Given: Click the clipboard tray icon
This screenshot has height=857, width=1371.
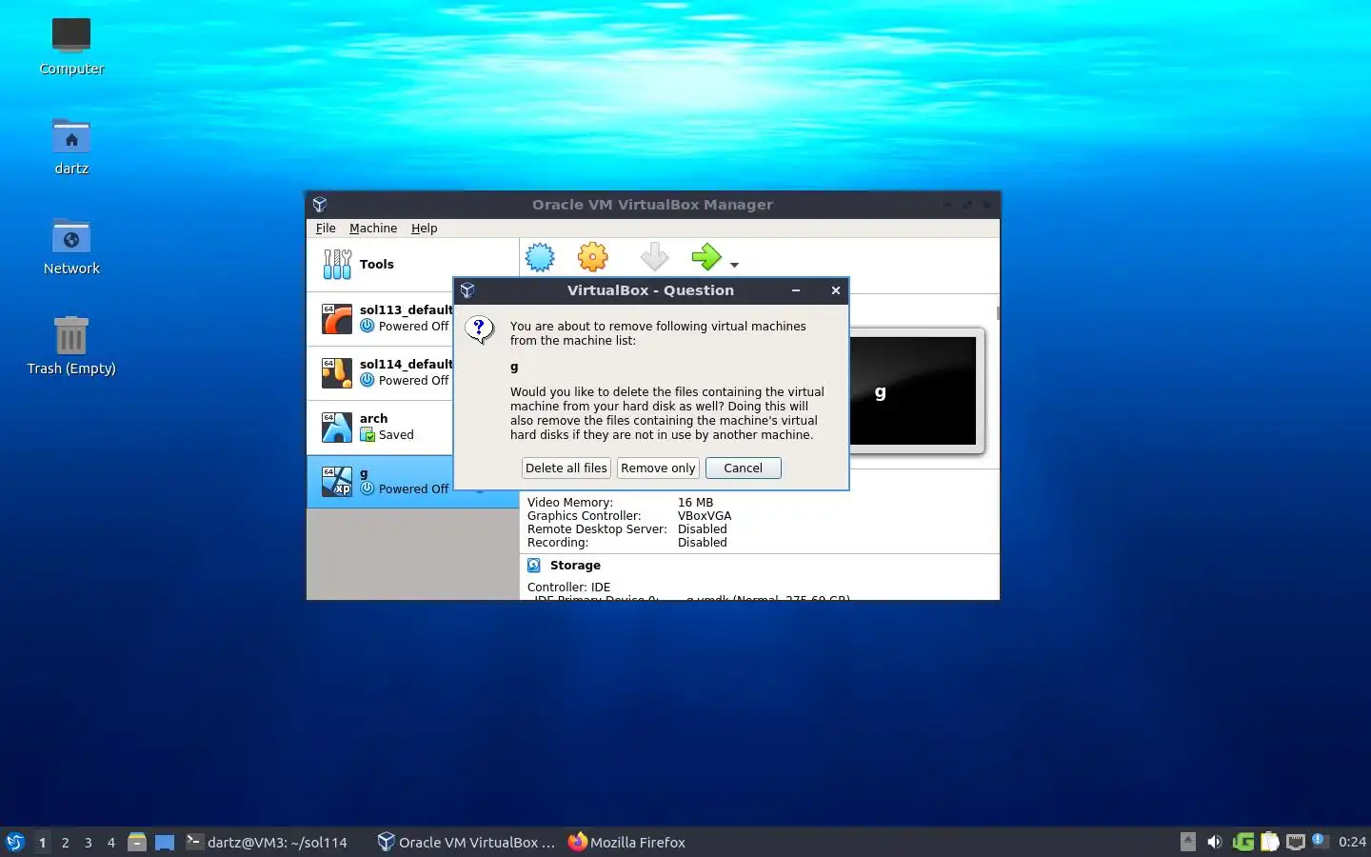Looking at the screenshot, I should 1269,842.
